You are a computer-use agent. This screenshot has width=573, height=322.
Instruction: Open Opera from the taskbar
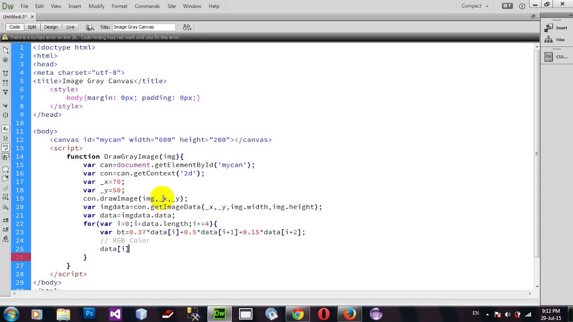[x=324, y=314]
